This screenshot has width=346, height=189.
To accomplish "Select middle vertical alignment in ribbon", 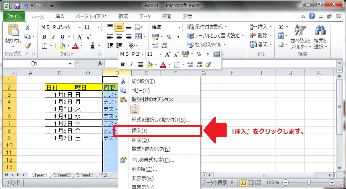I will click(x=119, y=27).
